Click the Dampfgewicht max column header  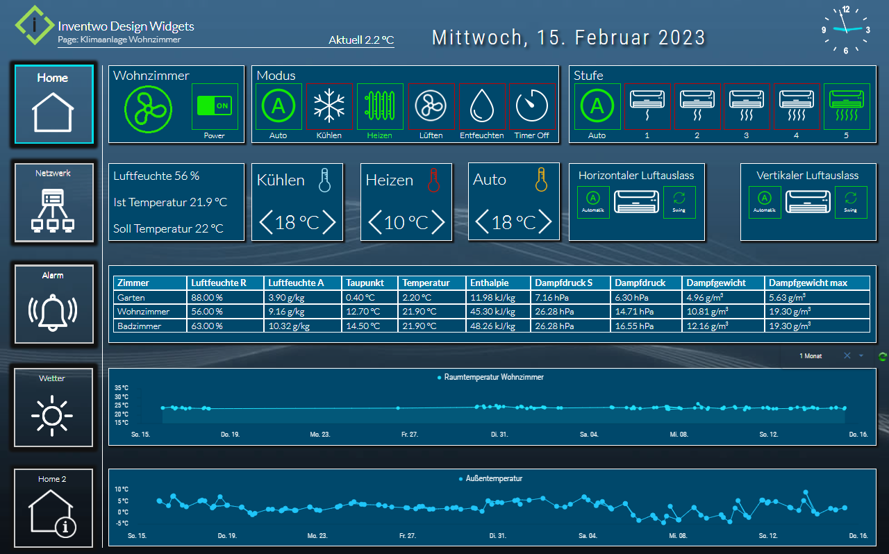point(817,283)
